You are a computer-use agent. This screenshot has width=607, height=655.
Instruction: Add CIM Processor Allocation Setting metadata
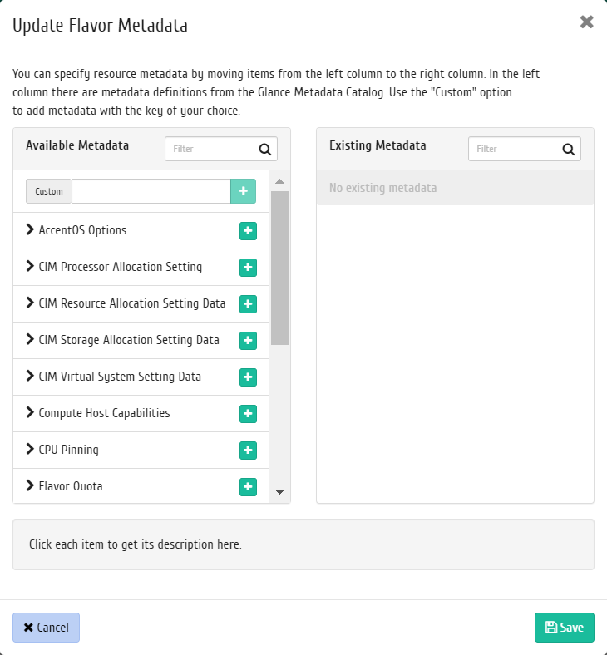(x=248, y=268)
